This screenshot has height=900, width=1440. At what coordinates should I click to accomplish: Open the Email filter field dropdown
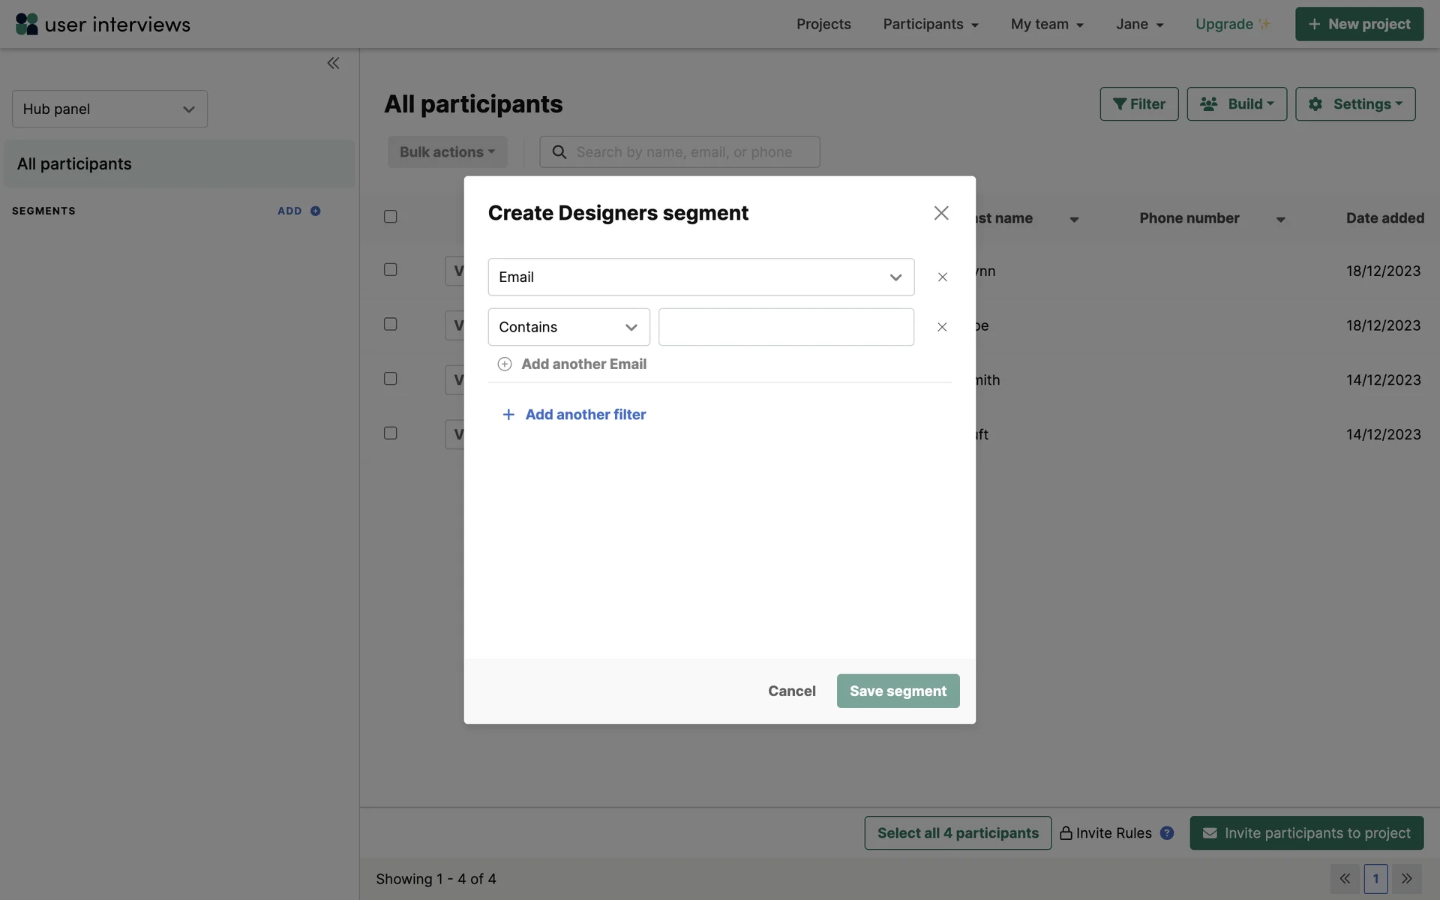(x=700, y=277)
